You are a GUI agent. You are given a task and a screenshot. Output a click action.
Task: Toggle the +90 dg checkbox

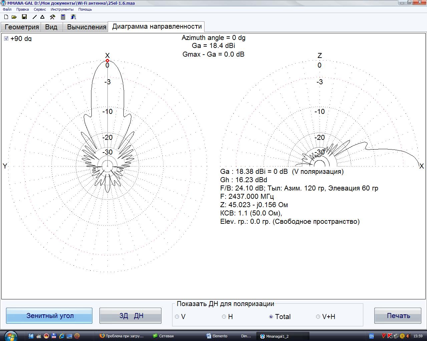click(x=6, y=39)
